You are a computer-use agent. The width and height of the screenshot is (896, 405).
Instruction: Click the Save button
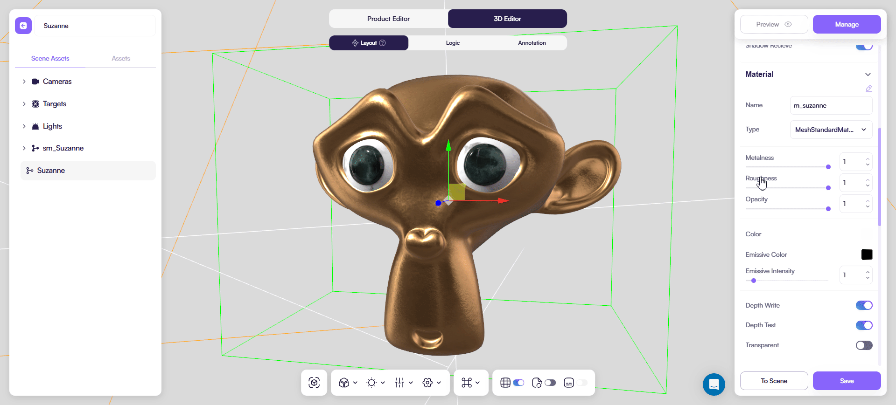click(x=847, y=381)
